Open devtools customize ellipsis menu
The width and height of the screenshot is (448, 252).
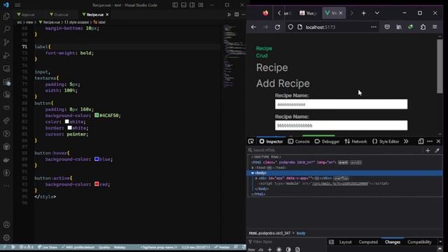[x=430, y=141]
